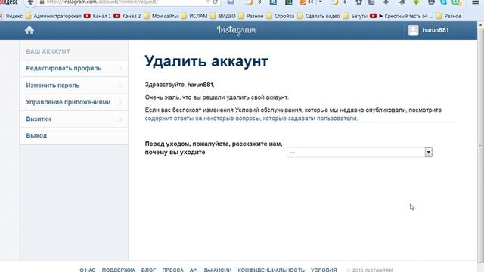Select Редактировать профиль in sidebar
484x272 pixels.
pyautogui.click(x=74, y=69)
